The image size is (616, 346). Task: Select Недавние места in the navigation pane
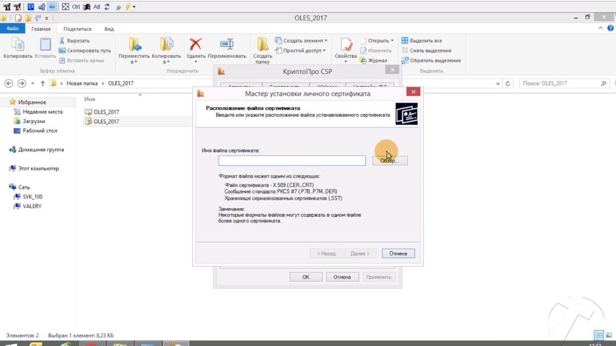tap(42, 111)
